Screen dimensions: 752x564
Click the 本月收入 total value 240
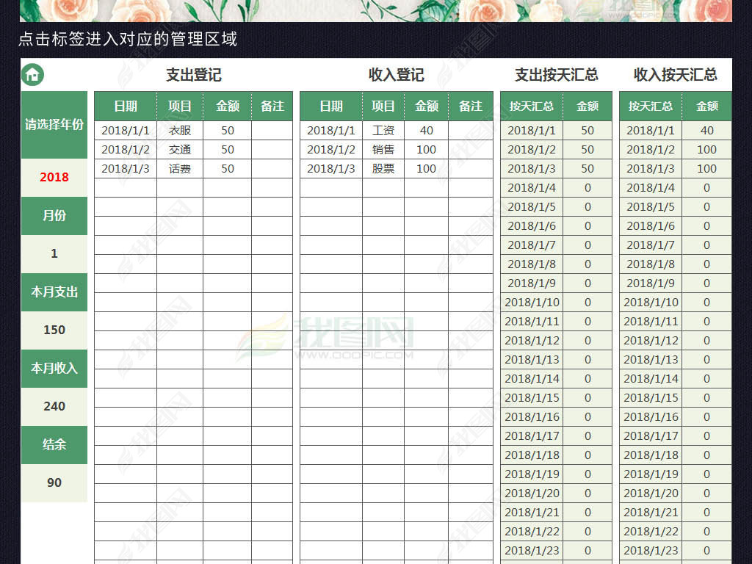coord(54,406)
